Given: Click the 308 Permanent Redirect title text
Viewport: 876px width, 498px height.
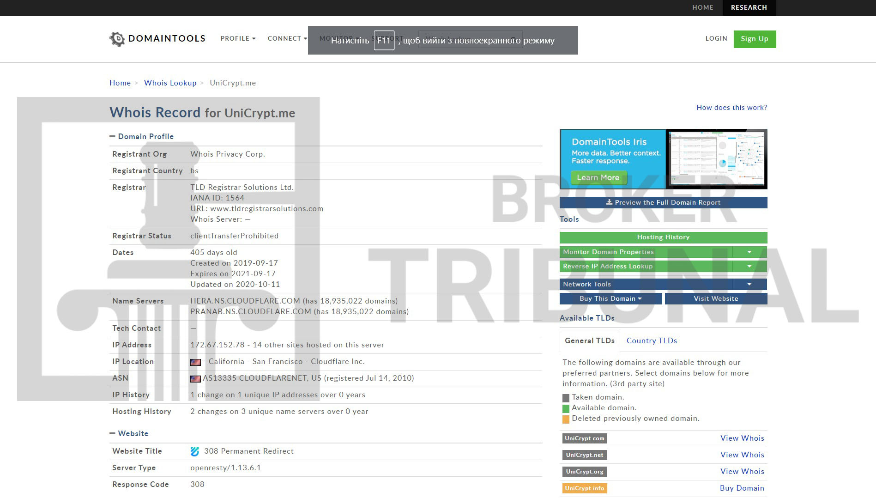Looking at the screenshot, I should coord(249,451).
